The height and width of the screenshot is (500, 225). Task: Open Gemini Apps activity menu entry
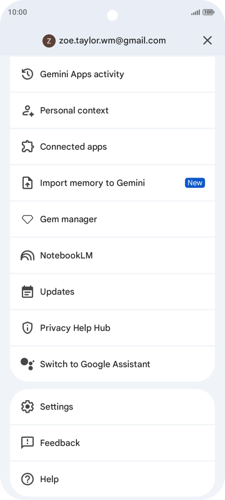112,74
